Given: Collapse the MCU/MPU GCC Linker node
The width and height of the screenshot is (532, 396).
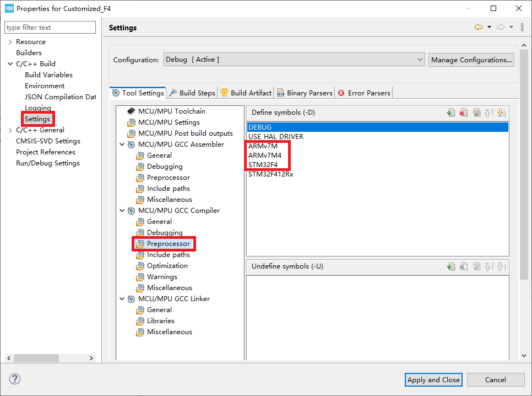Looking at the screenshot, I should (x=122, y=299).
